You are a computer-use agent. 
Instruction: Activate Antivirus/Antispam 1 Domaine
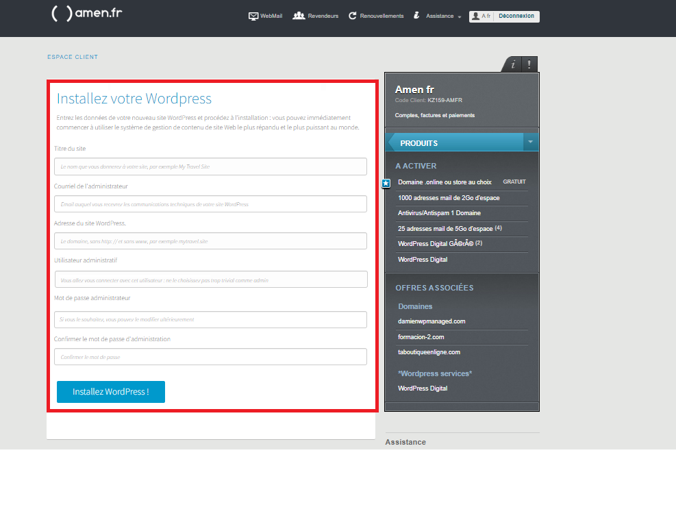[439, 213]
